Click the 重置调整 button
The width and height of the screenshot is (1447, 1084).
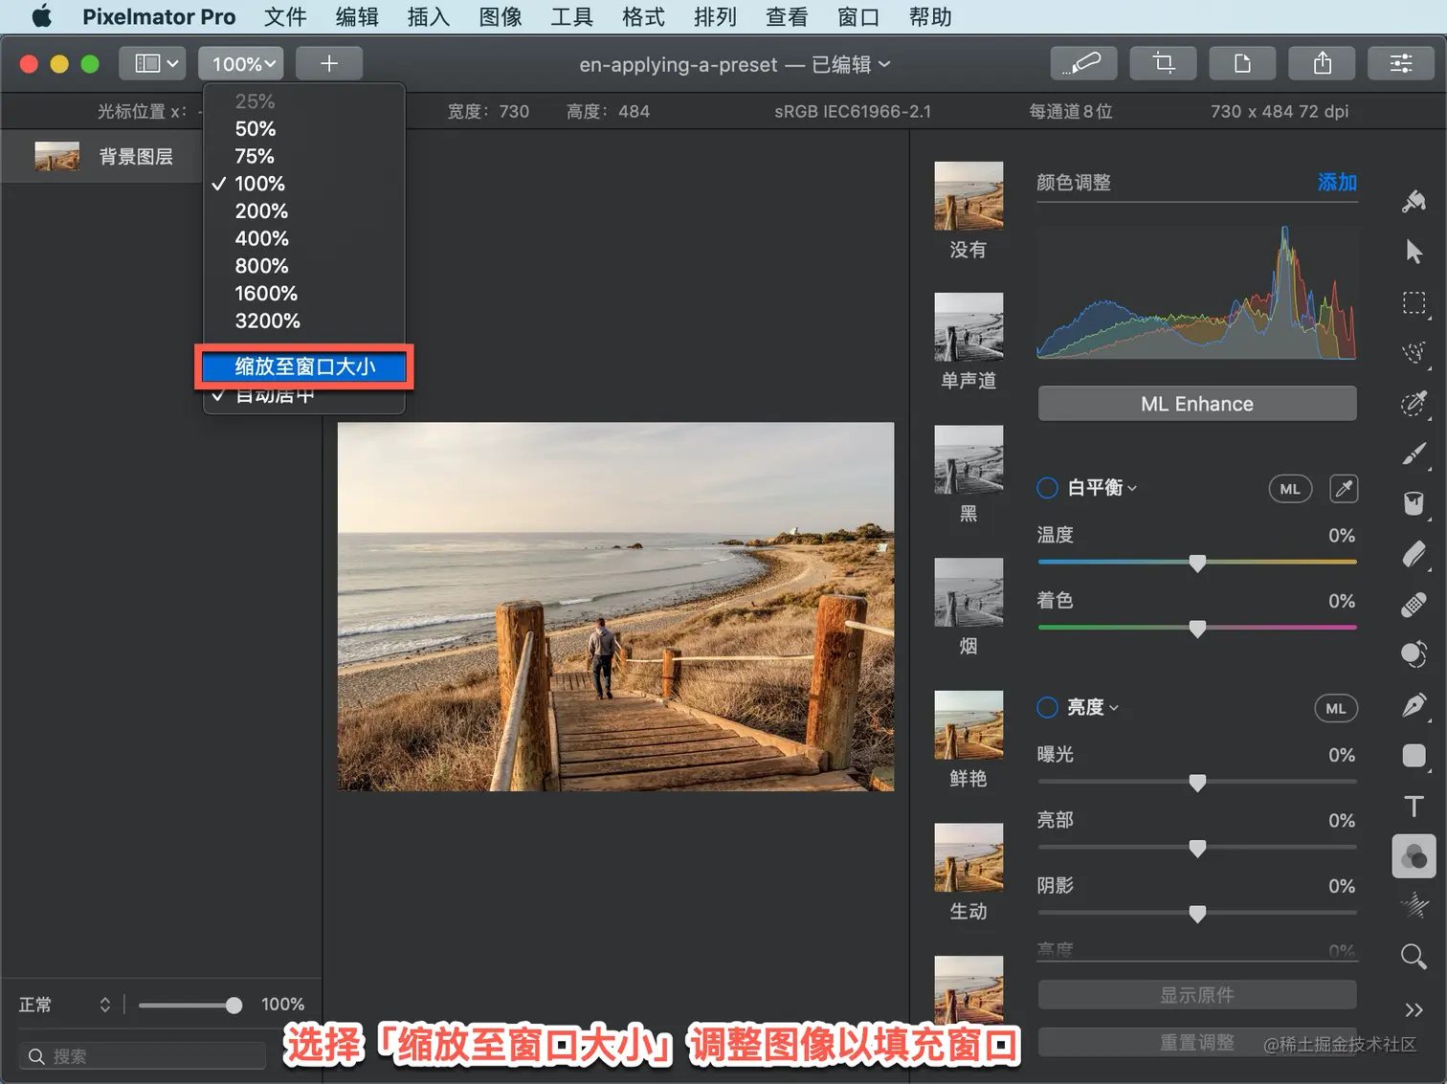point(1197,1043)
